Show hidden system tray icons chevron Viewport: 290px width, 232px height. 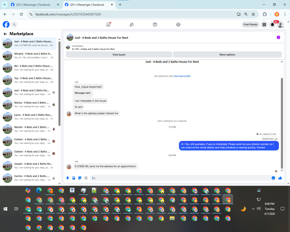[x=253, y=209]
